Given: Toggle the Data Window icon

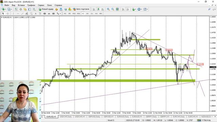Looking at the screenshot, I should (x=21, y=9).
